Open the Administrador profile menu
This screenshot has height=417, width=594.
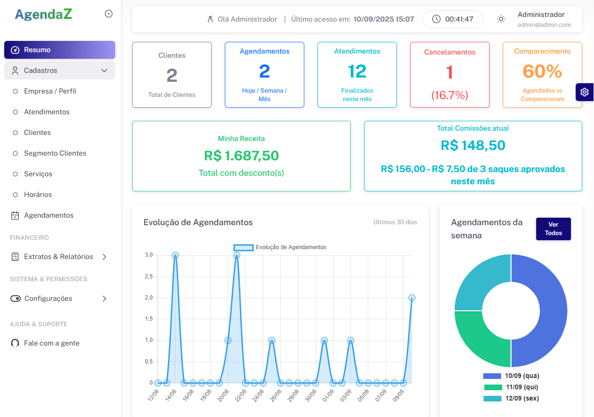point(544,19)
